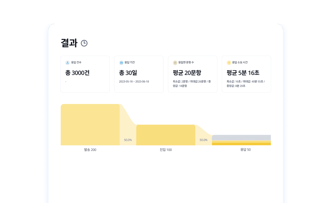Select the 응답 50 funnel stage

tap(241, 141)
